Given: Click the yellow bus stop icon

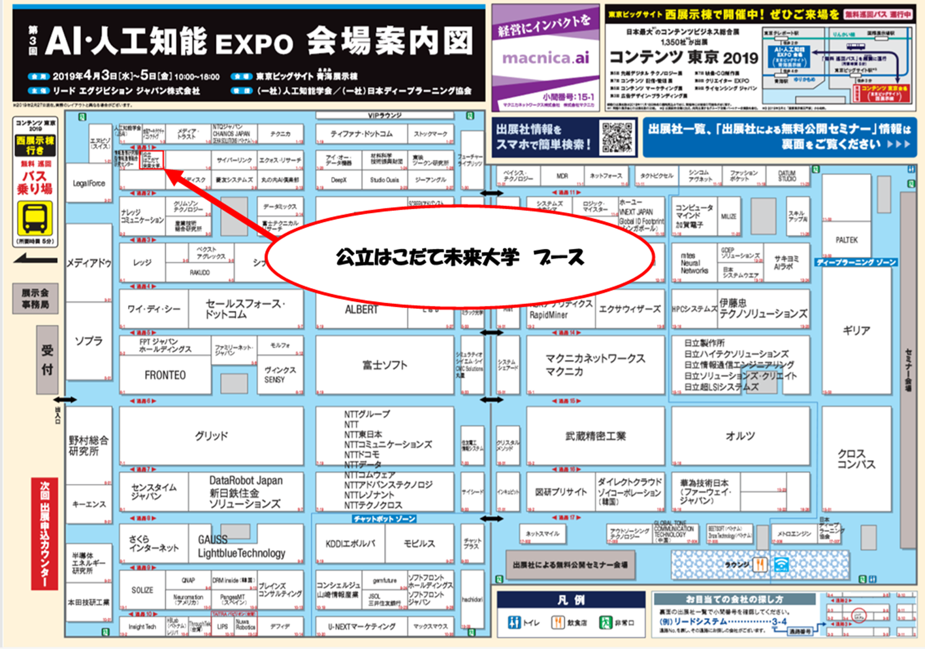Looking at the screenshot, I should coord(35,219).
